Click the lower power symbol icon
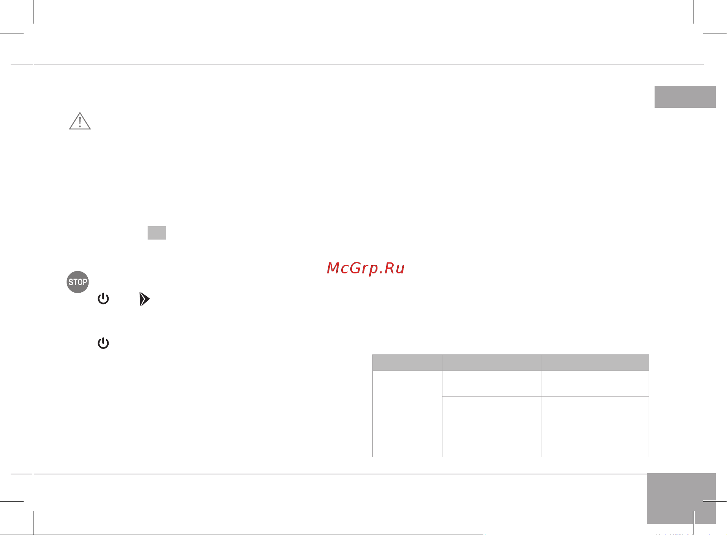Viewport: 727px width, 535px height. tap(103, 343)
